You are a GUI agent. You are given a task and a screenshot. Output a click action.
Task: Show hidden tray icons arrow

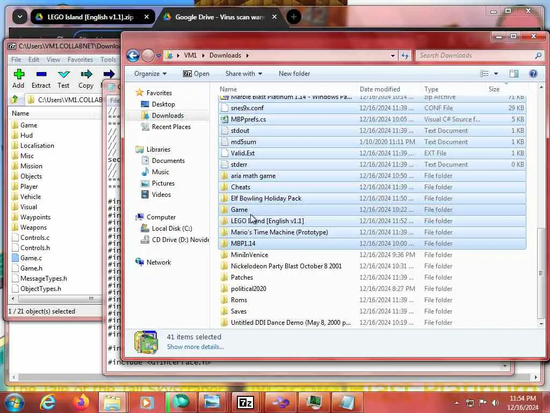pyautogui.click(x=457, y=403)
